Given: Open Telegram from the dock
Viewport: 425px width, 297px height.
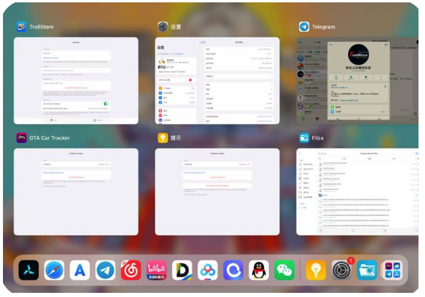Looking at the screenshot, I should pos(105,270).
